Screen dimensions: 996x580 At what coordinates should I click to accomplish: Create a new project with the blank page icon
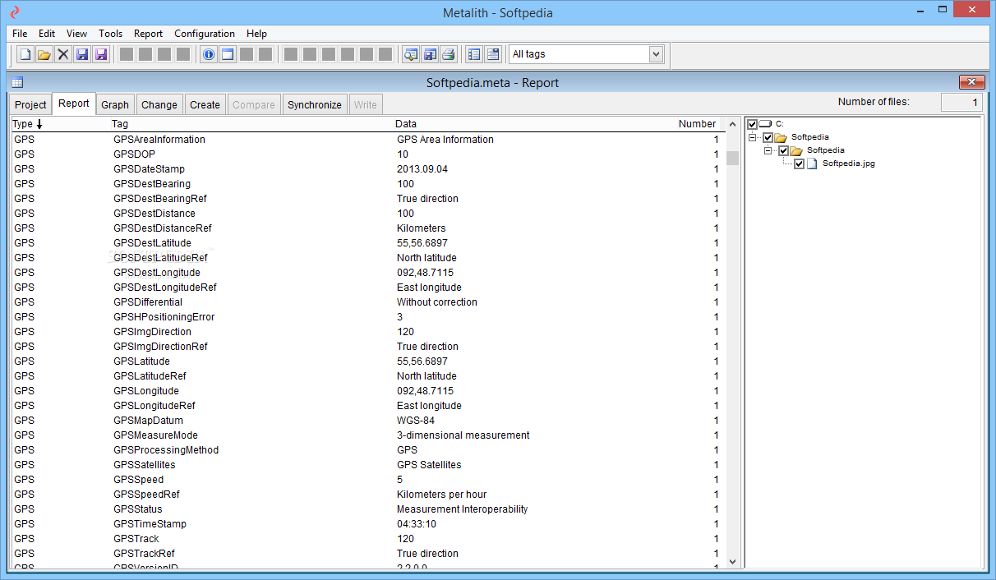tap(25, 55)
